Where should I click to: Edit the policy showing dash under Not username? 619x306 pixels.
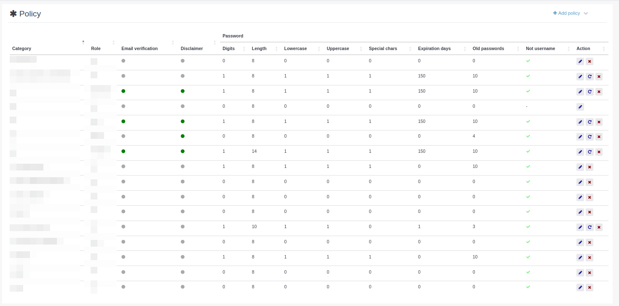[580, 107]
